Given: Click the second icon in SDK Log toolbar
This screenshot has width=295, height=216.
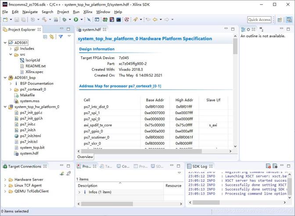Looking at the screenshot, I should point(275,166).
